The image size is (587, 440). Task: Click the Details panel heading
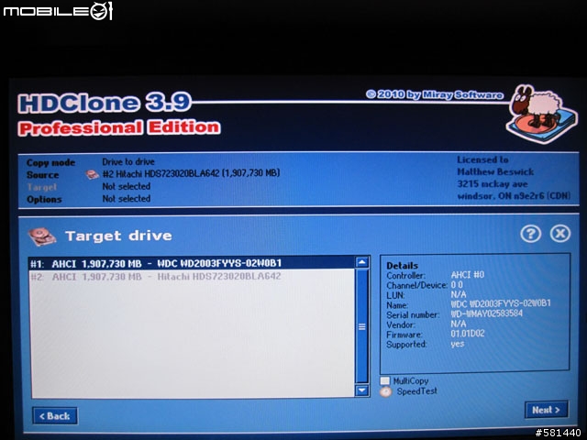pos(402,265)
